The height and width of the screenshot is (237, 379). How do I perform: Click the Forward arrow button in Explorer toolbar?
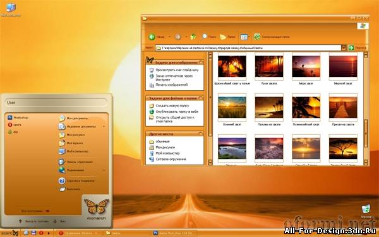coord(178,37)
